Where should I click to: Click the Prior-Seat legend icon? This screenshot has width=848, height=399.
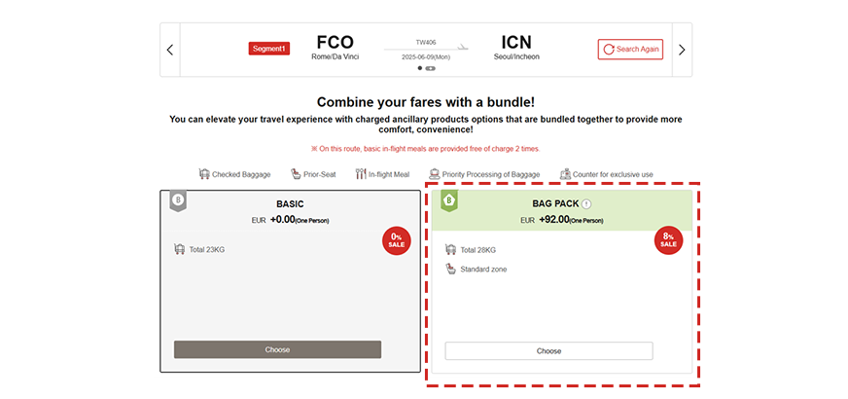(x=296, y=174)
